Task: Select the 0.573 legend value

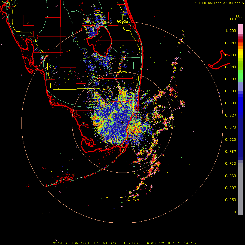Action: point(231,127)
